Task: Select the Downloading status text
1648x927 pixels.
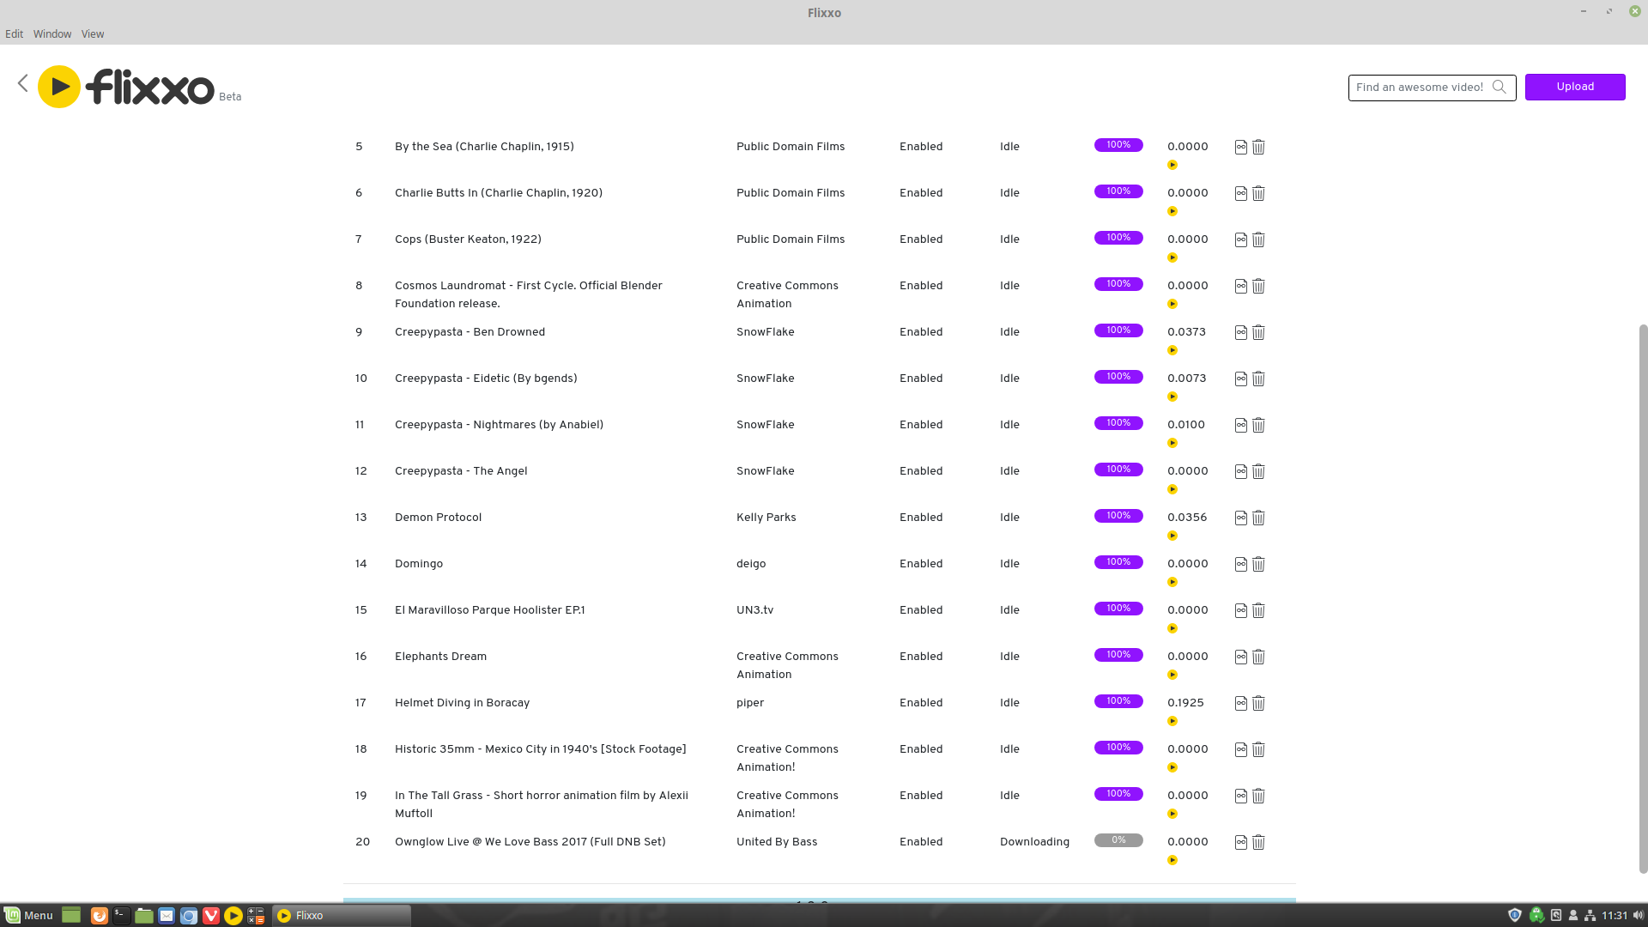Action: point(1034,842)
